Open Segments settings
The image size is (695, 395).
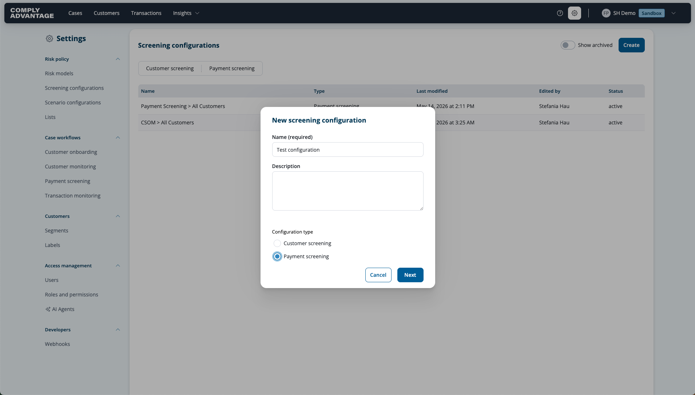[x=56, y=231]
